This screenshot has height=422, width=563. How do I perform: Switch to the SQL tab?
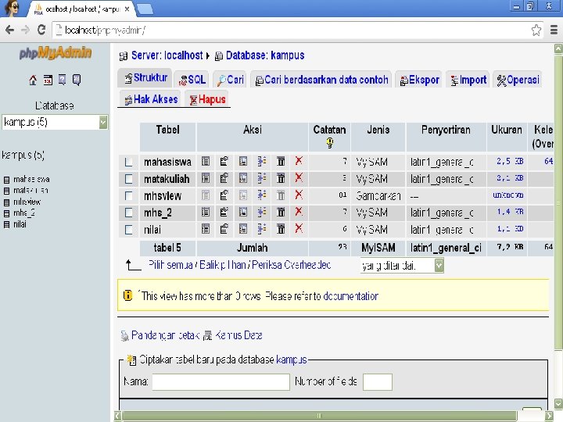(x=192, y=80)
